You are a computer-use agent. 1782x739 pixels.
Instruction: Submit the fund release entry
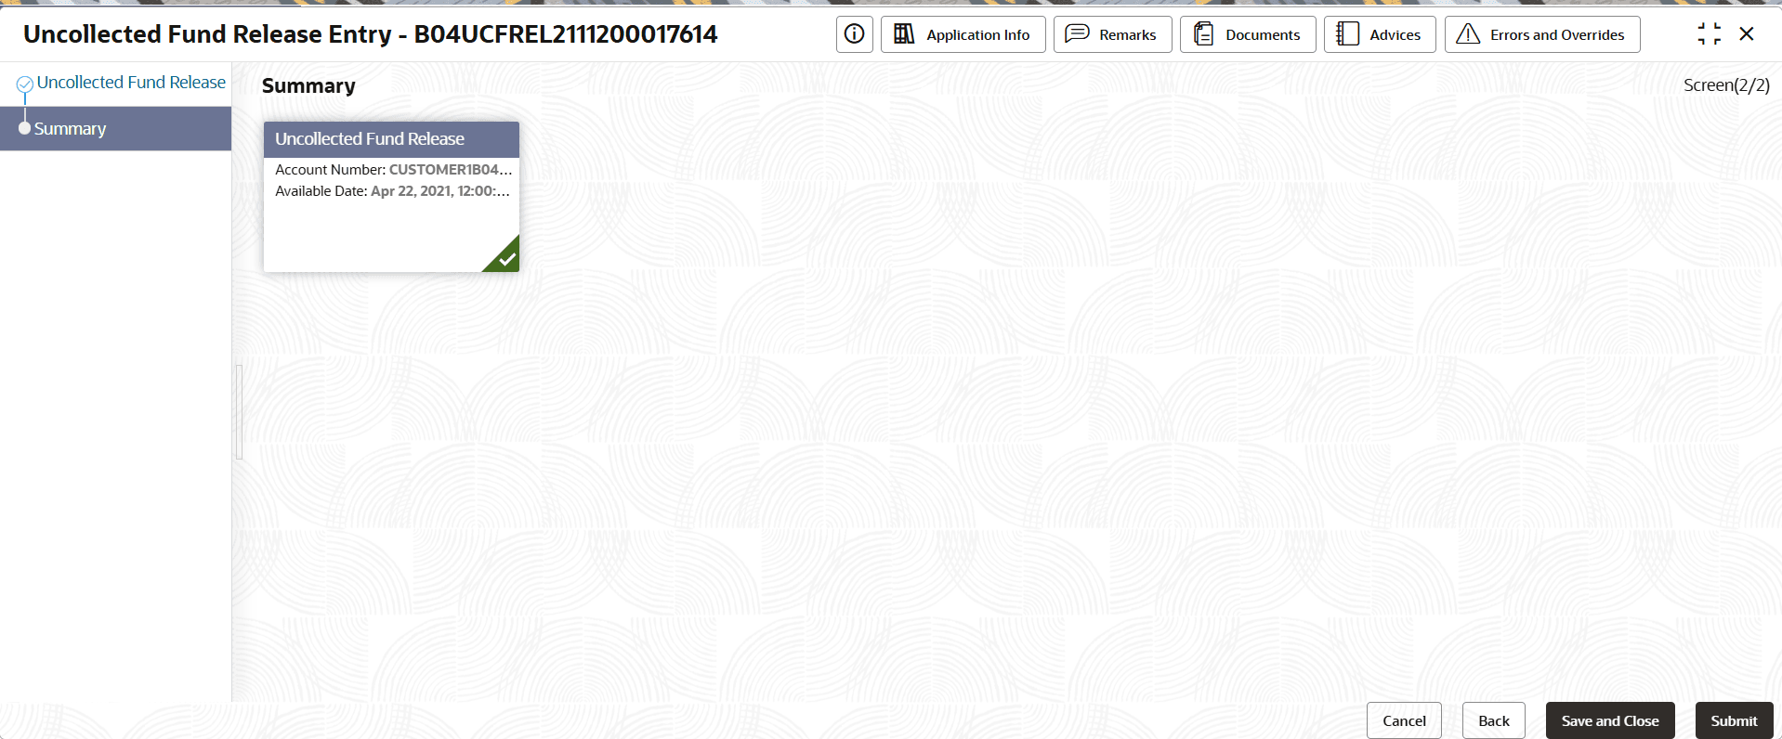(x=1734, y=720)
